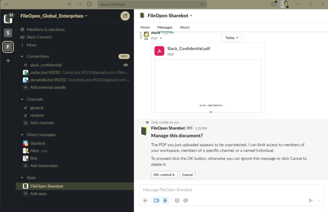Screen dimensions: 328x212
Task: Collapse the Channels section
Action: (22, 99)
